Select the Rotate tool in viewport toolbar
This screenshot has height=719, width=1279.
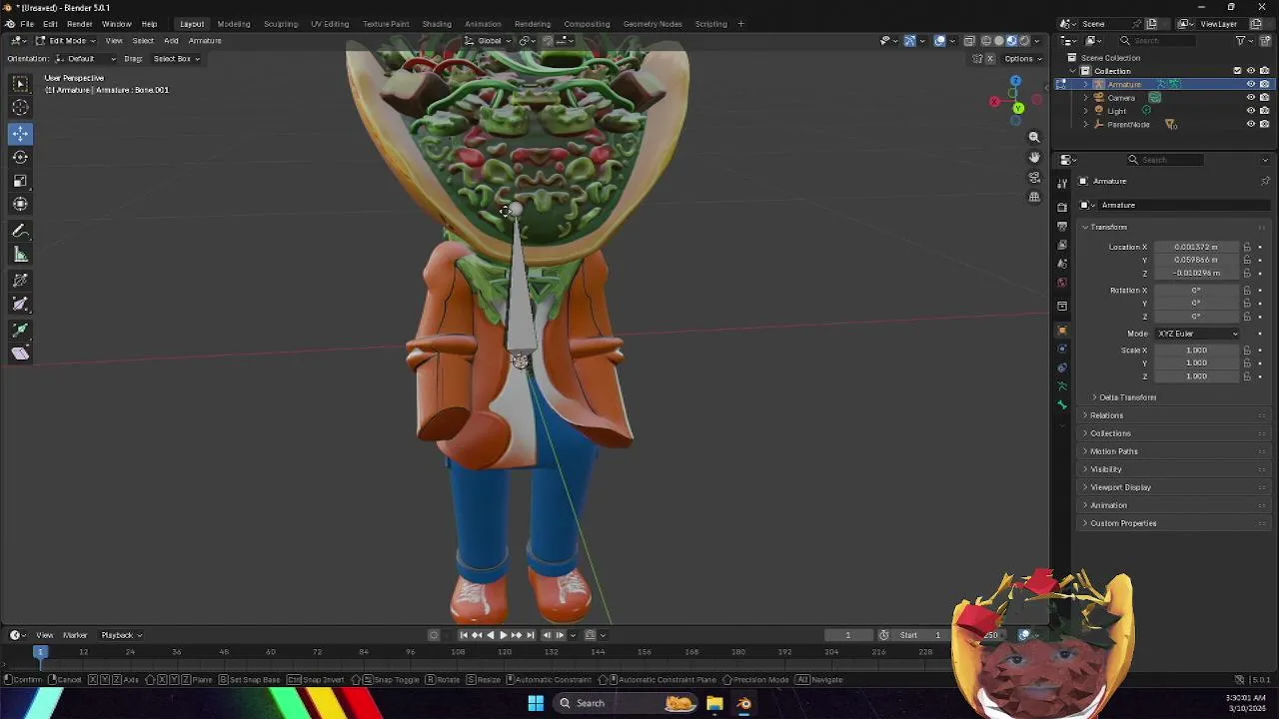[20, 157]
